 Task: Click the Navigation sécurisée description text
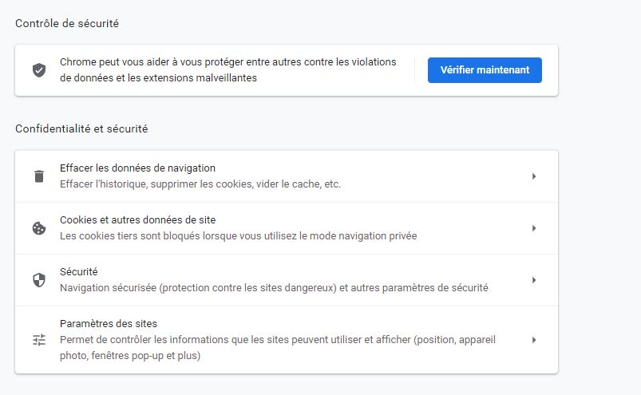274,287
